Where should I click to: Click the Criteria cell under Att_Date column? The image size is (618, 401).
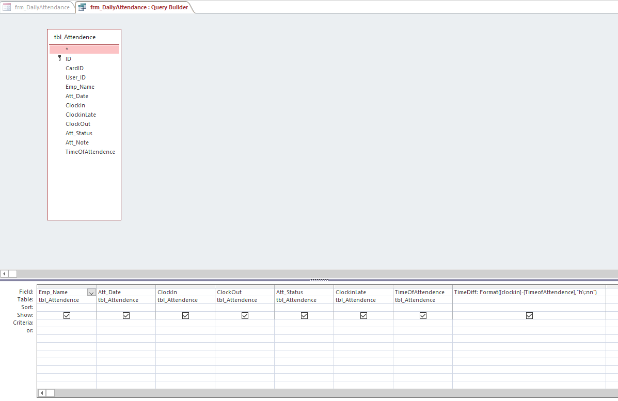click(x=126, y=323)
